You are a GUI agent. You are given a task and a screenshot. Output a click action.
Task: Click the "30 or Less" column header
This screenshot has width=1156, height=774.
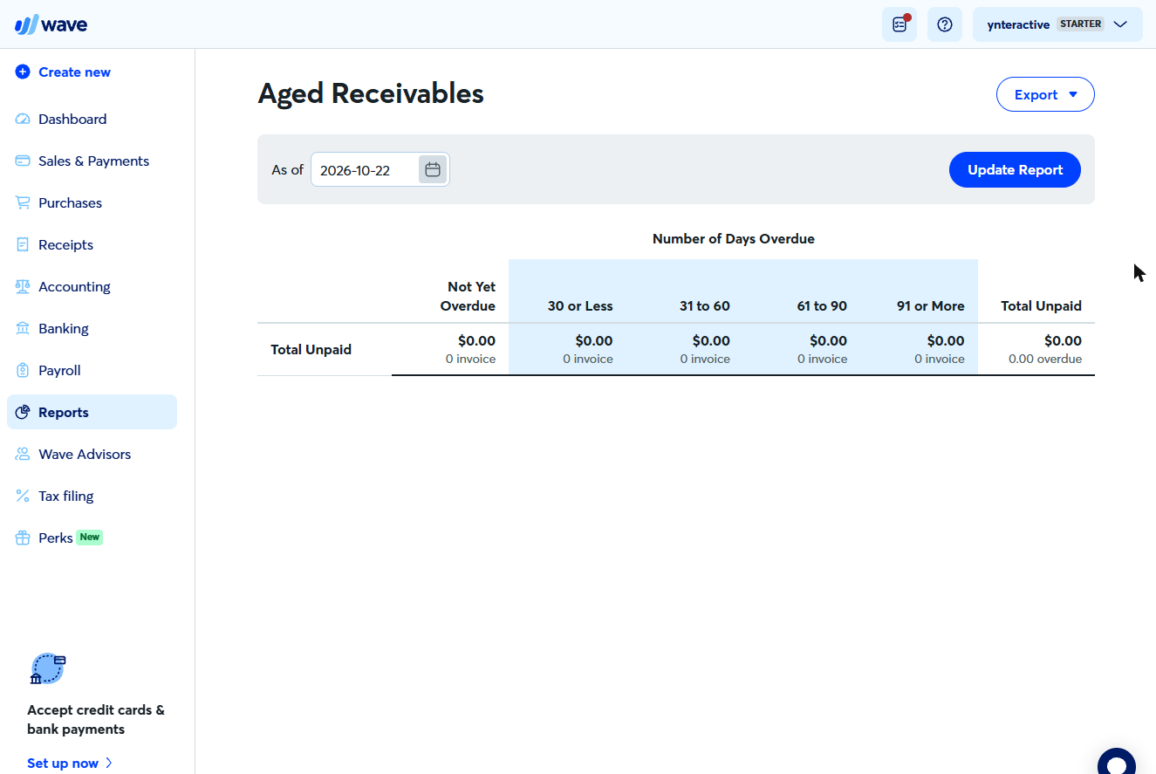(x=580, y=306)
